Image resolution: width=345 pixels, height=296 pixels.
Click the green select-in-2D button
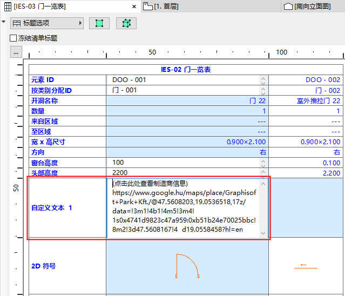(99, 23)
